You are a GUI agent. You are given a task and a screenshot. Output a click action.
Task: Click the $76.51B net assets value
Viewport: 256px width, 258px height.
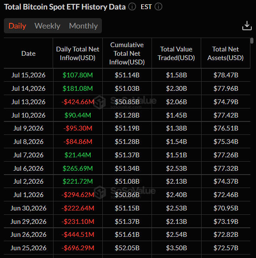(226, 128)
